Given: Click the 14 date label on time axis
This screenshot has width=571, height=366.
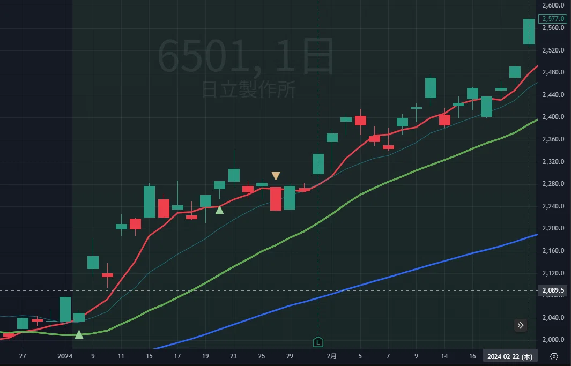Looking at the screenshot, I should [444, 356].
